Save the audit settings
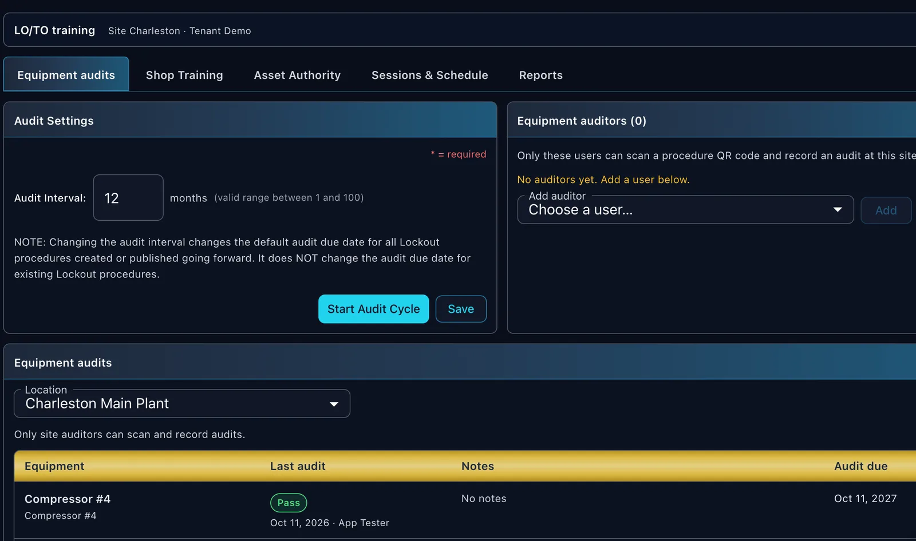916x541 pixels. tap(461, 309)
